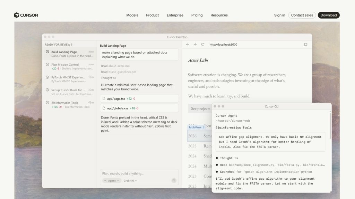Click the 2025 table row in preview
355x199 pixels.
(x=199, y=146)
